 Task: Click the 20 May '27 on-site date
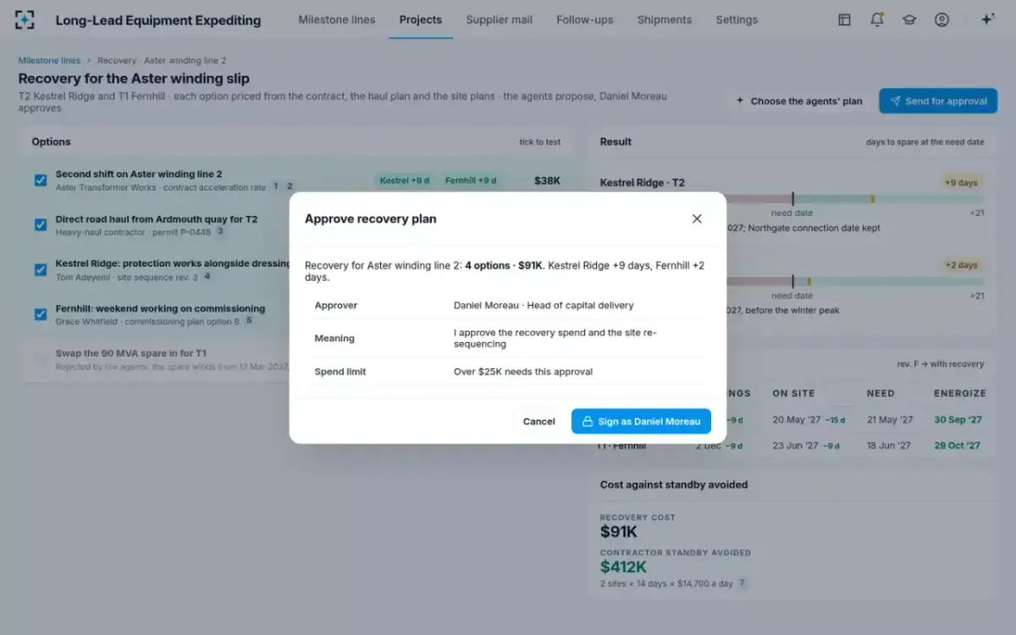[x=795, y=420]
